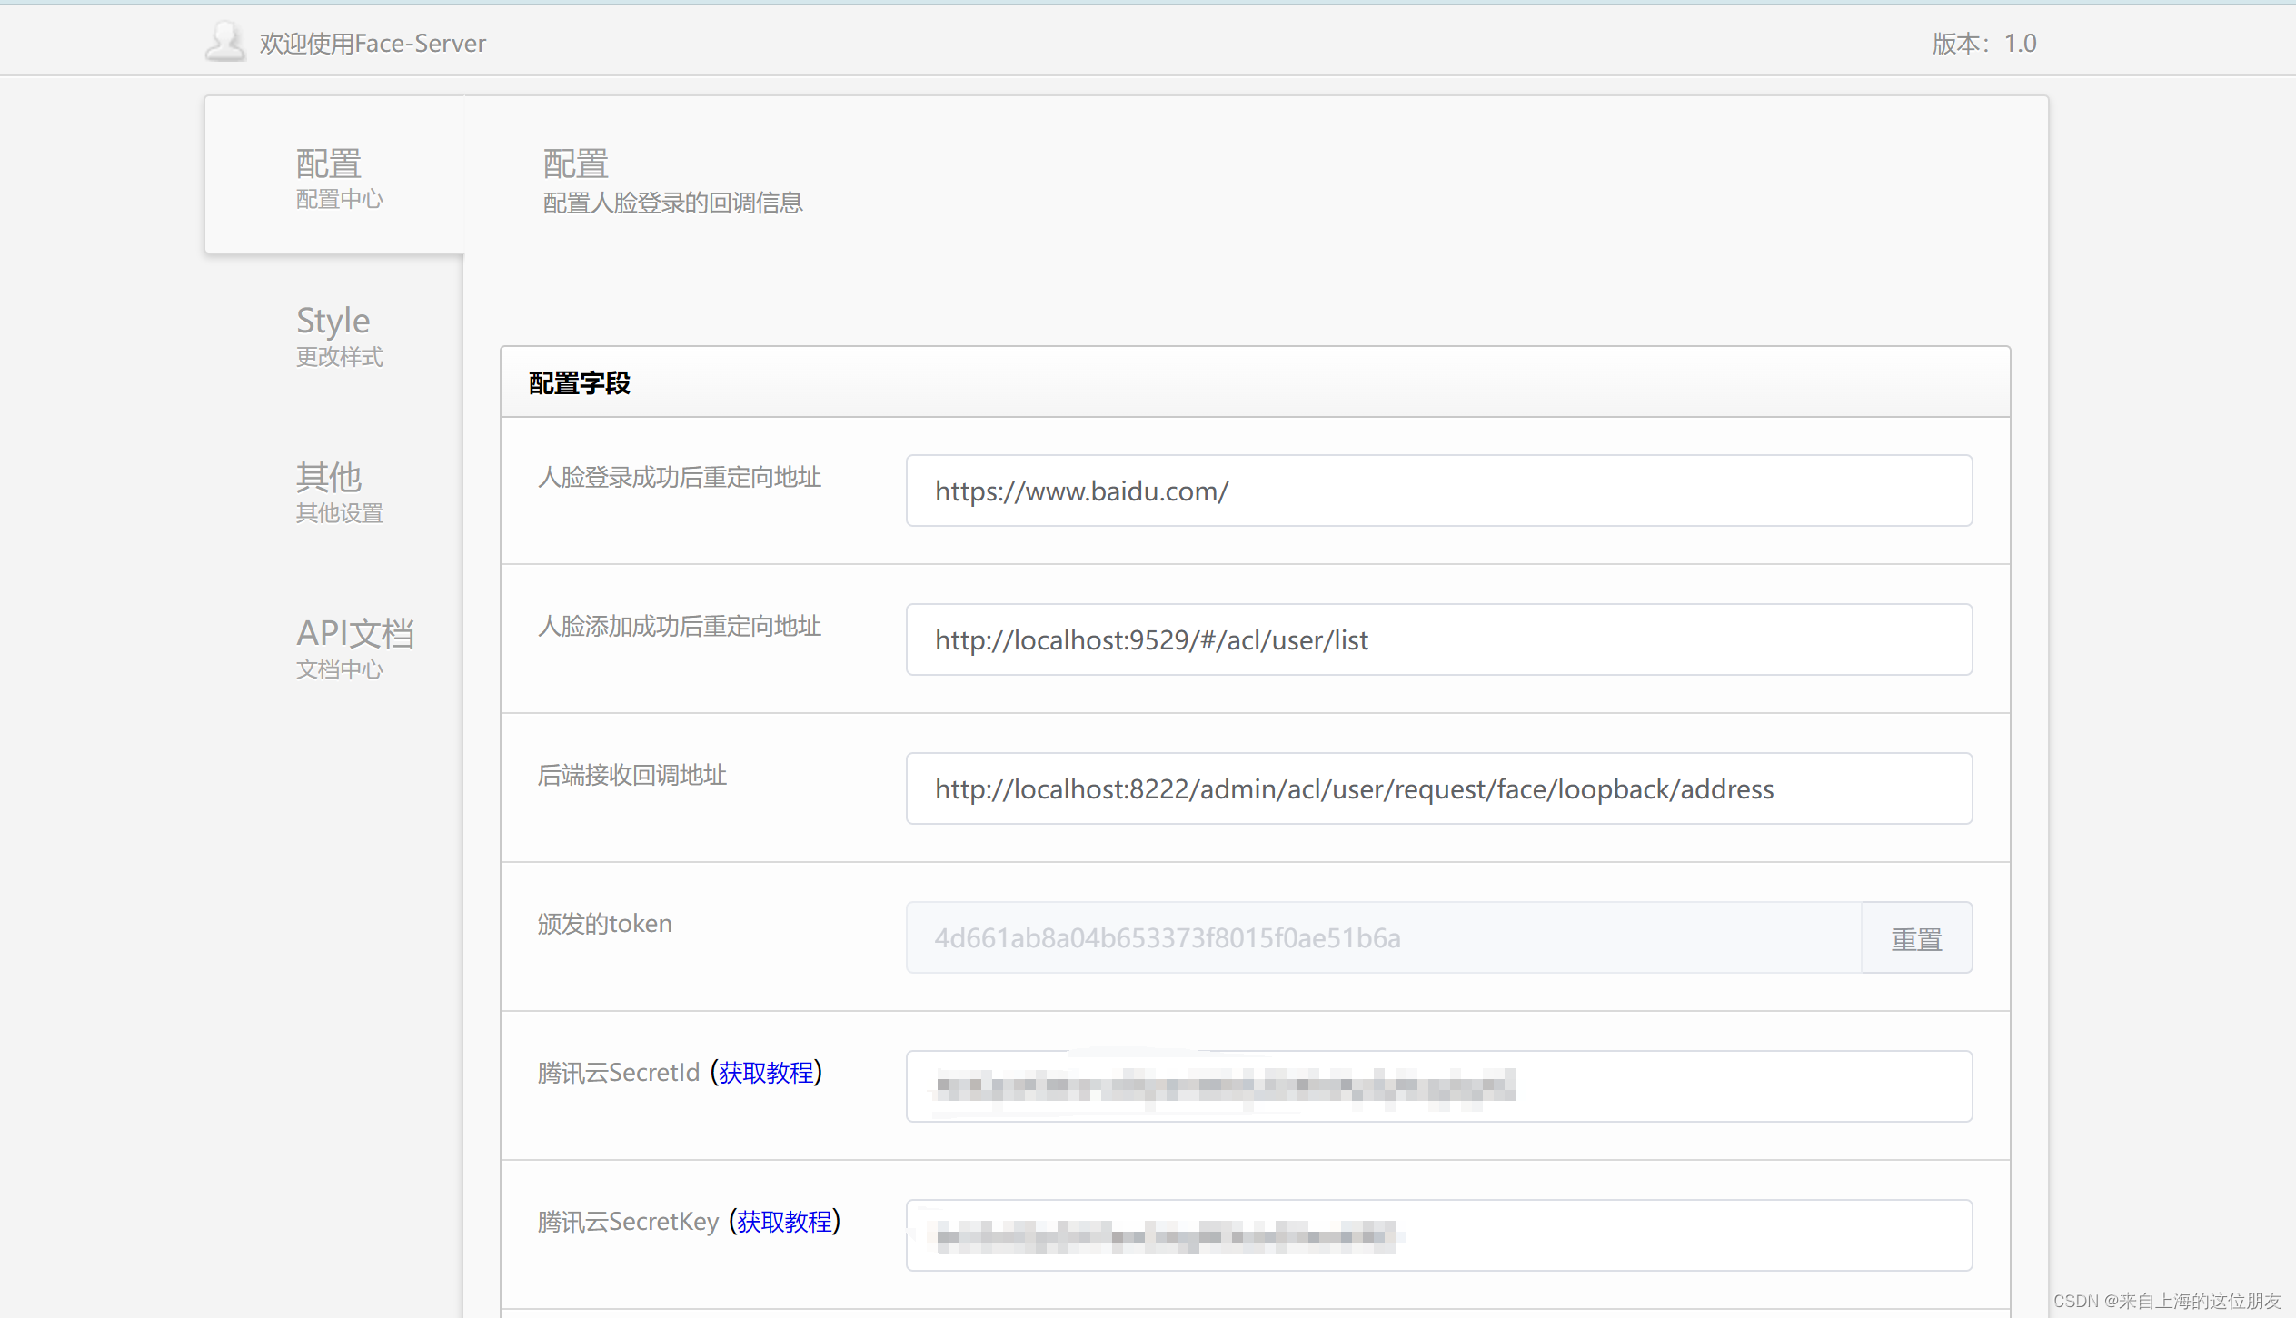Click the 配置字段 panel header

pyautogui.click(x=580, y=383)
